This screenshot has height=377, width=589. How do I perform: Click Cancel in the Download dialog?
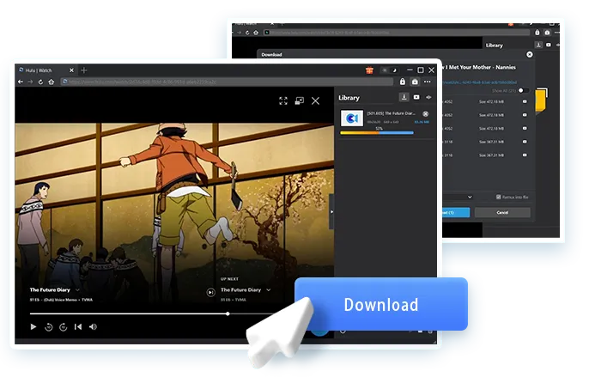(502, 212)
